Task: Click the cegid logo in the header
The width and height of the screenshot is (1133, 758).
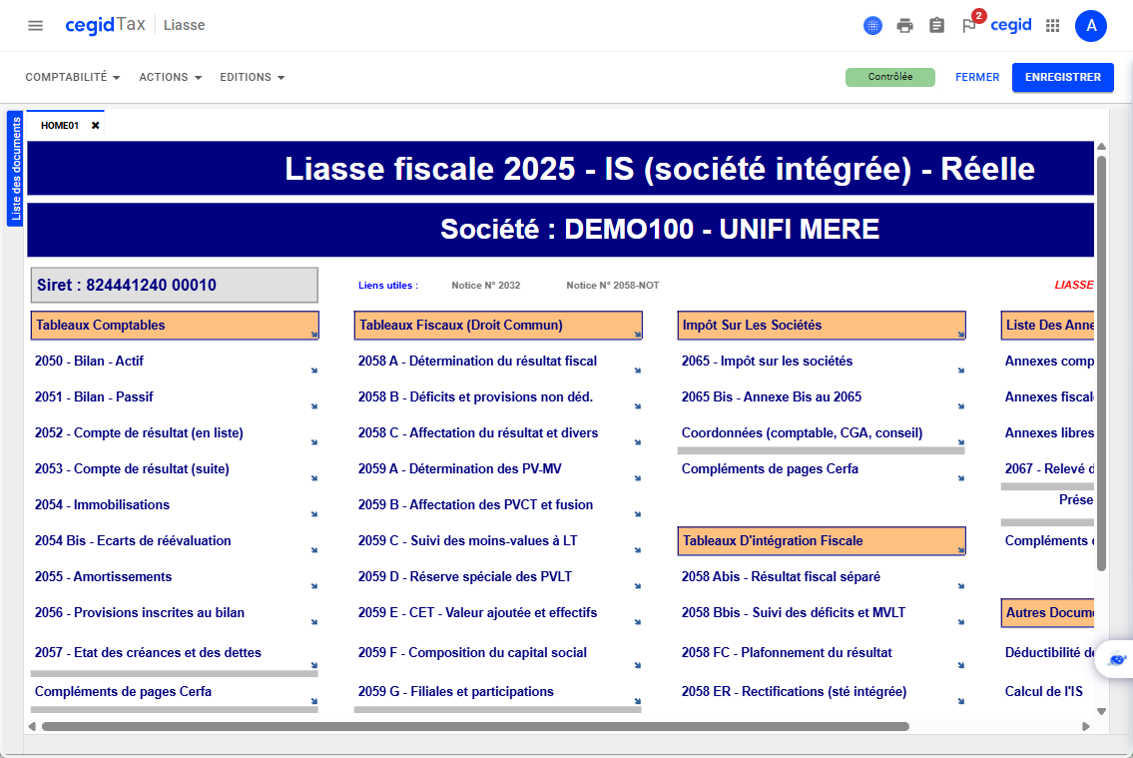Action: 1009,25
